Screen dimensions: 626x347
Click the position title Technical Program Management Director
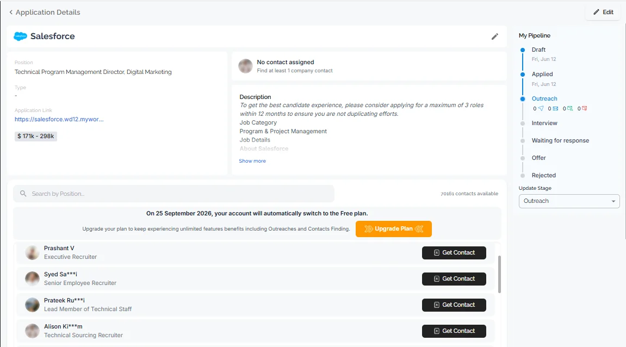click(x=93, y=72)
